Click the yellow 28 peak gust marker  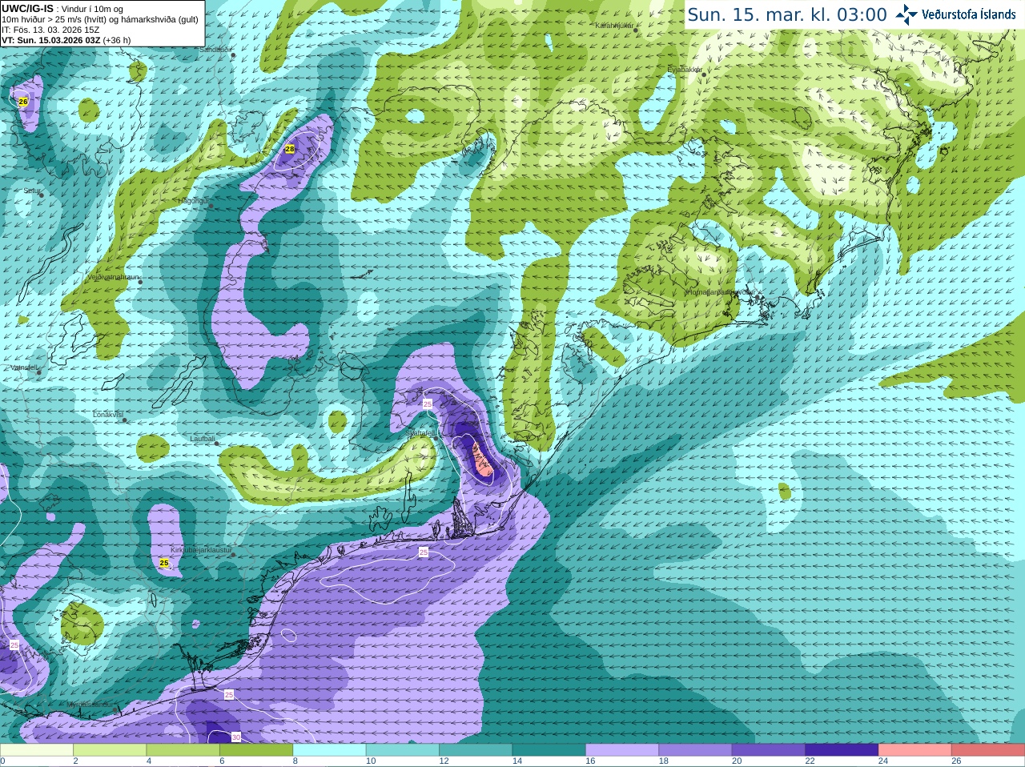(290, 149)
